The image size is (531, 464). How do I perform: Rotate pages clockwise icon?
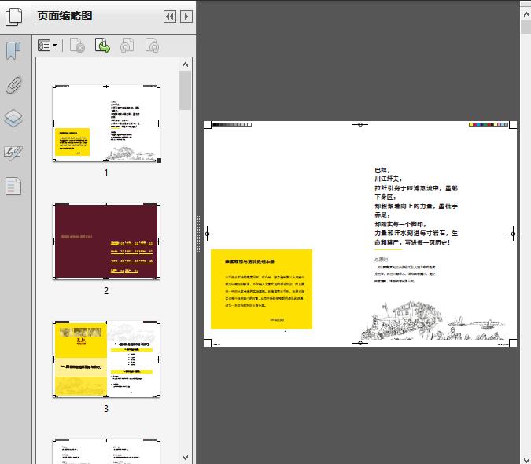[152, 46]
